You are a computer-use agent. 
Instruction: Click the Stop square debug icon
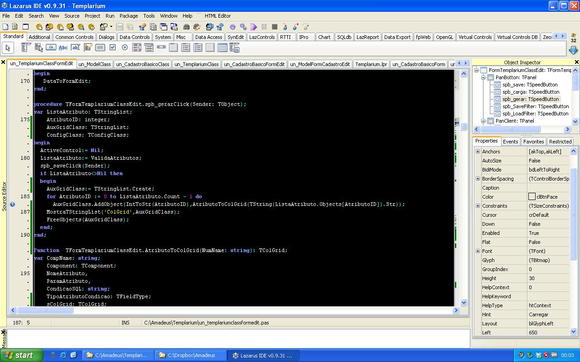(275, 27)
